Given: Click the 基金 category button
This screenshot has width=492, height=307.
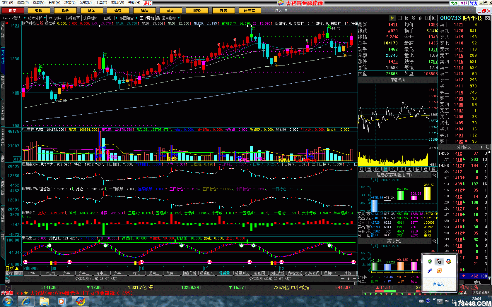Looking at the screenshot, I should coord(91,11).
